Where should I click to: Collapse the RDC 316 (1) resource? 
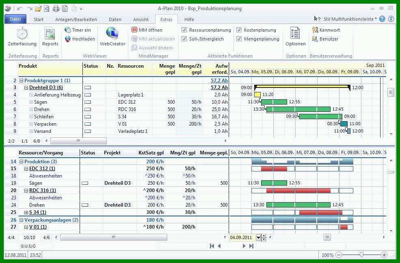[26, 190]
